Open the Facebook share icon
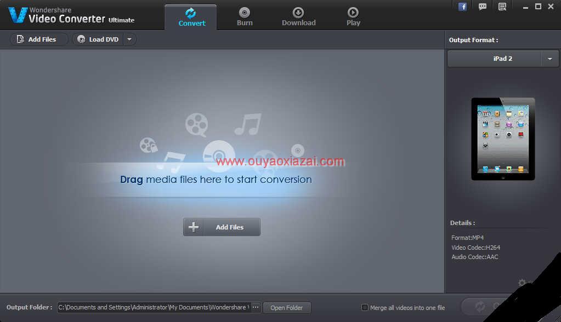The width and height of the screenshot is (561, 322). 462,7
